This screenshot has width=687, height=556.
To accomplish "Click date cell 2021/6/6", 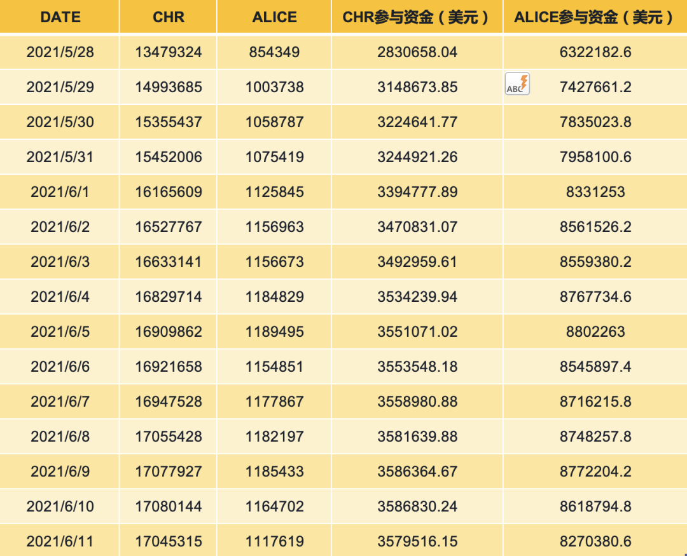I will [x=60, y=367].
